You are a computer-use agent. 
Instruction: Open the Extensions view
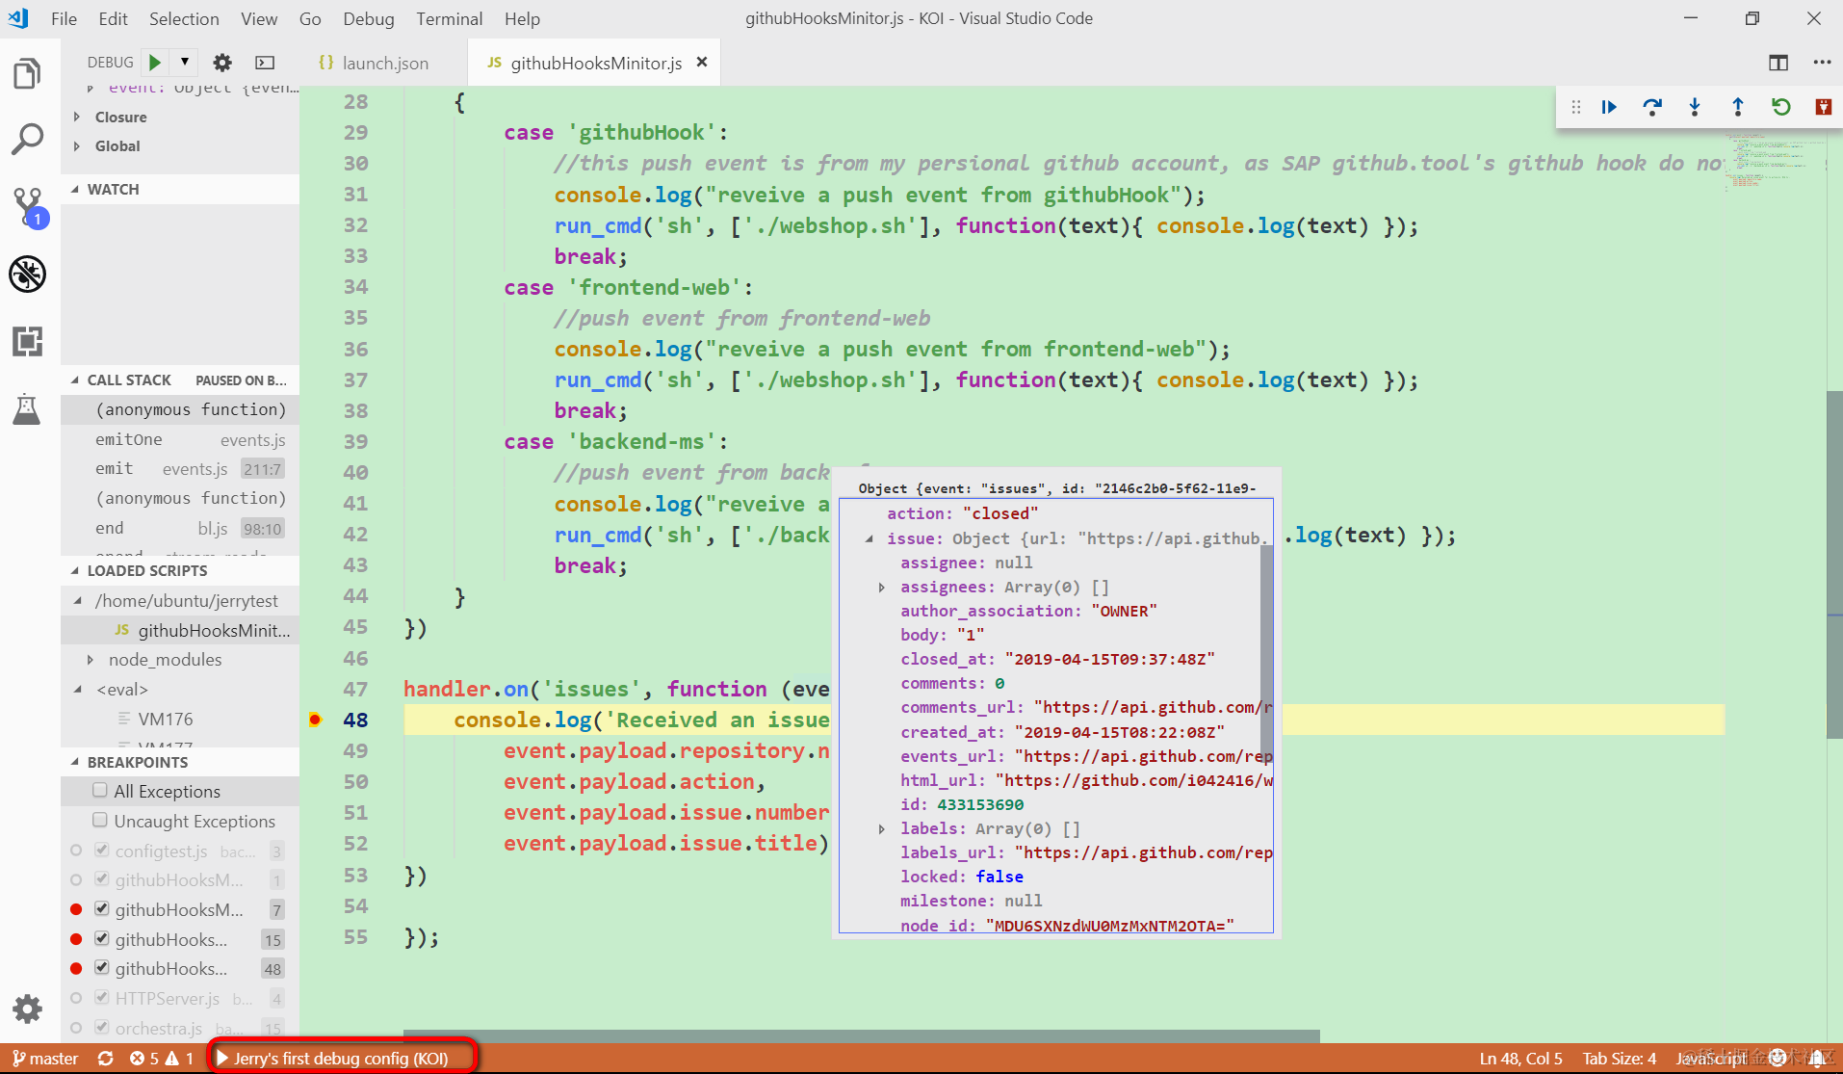[x=27, y=341]
